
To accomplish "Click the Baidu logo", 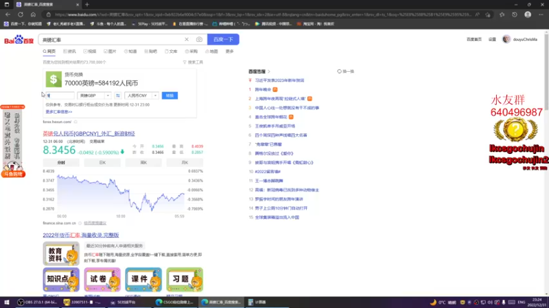I will [19, 40].
